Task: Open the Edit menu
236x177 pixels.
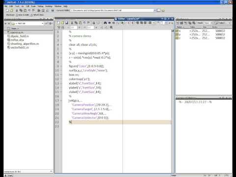Action: [x=11, y=6]
